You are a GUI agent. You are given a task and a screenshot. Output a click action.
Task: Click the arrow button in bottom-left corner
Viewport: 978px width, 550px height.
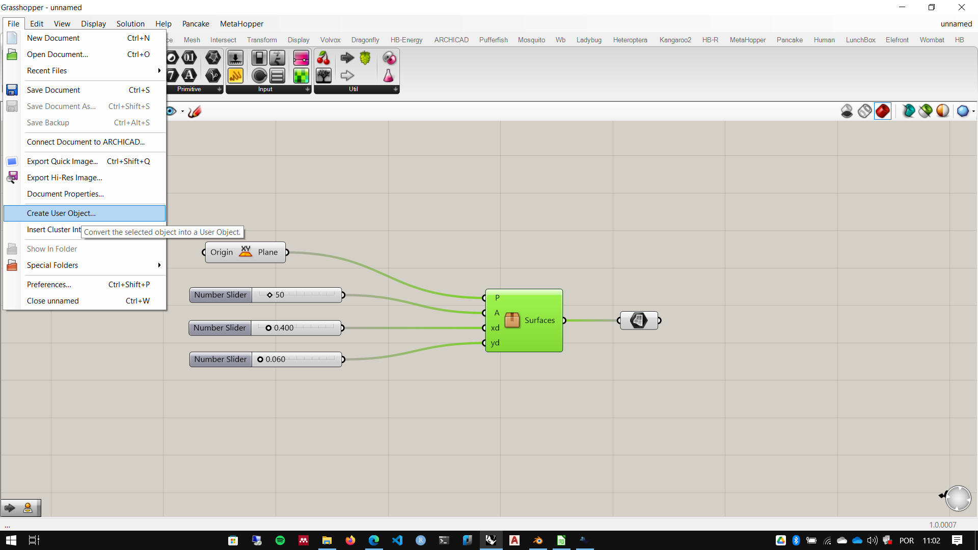tap(10, 508)
